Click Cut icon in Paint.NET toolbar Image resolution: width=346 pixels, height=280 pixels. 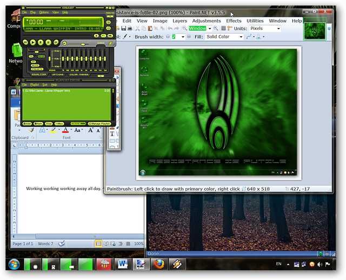coord(137,28)
